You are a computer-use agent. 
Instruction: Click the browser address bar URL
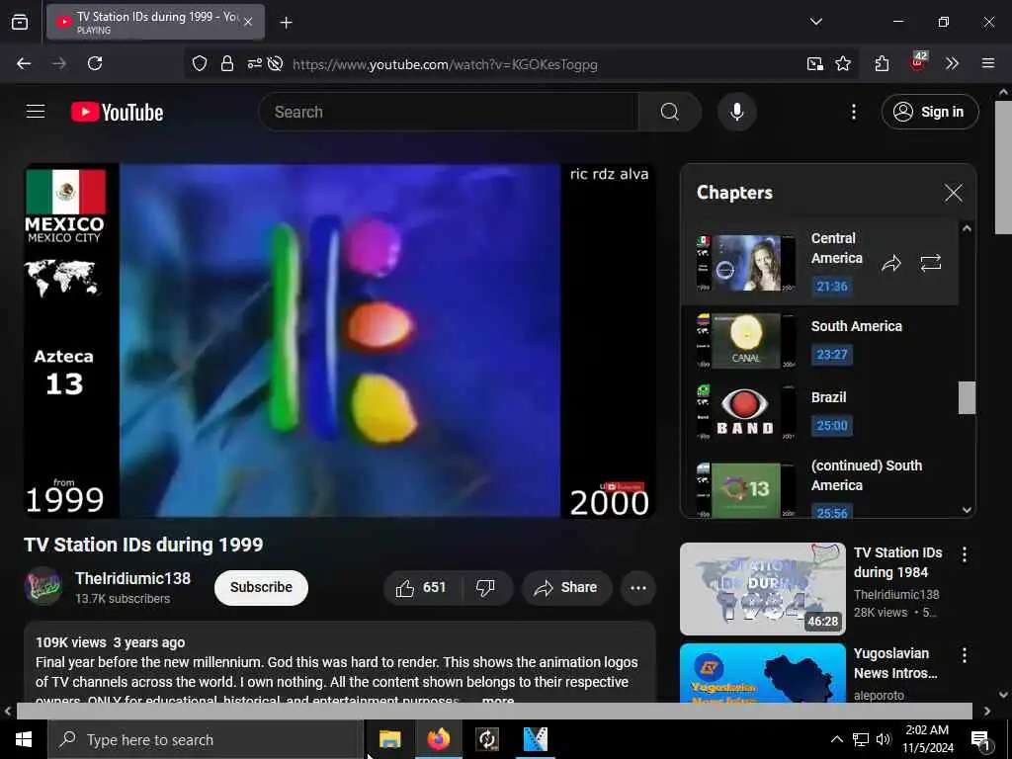click(x=445, y=64)
